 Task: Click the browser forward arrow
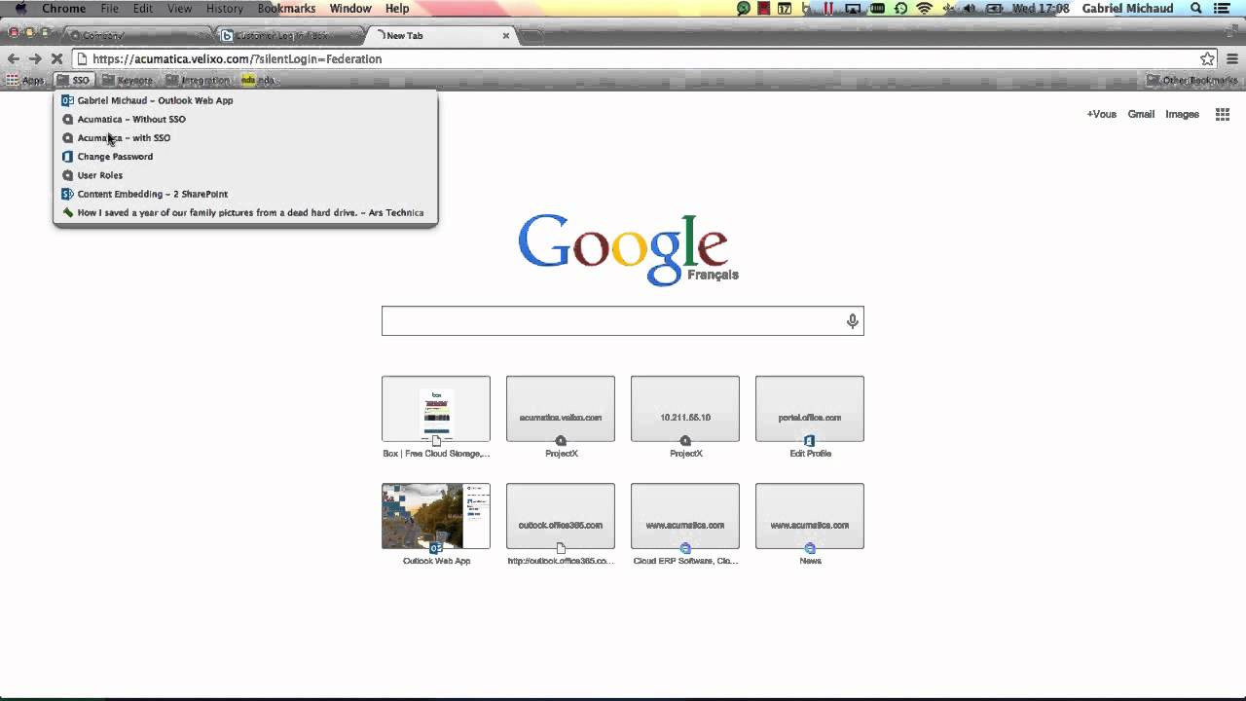[x=35, y=59]
